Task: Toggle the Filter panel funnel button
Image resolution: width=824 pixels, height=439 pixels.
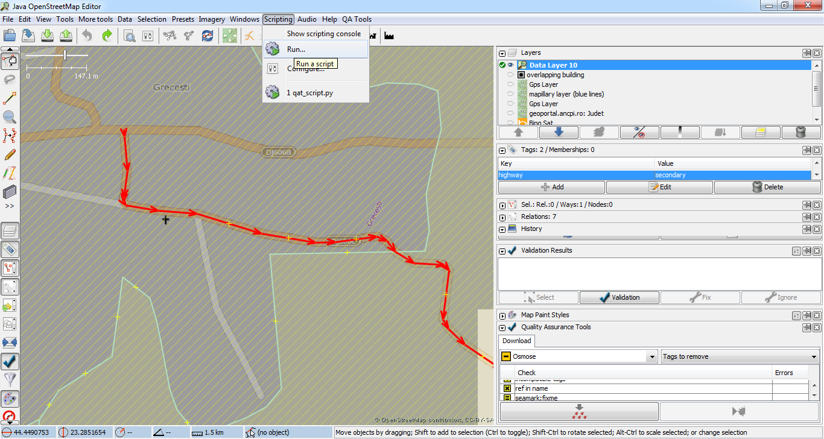Action: [x=10, y=380]
